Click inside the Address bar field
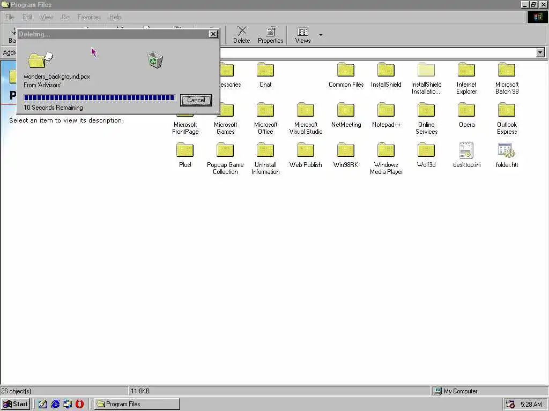 tap(378, 52)
